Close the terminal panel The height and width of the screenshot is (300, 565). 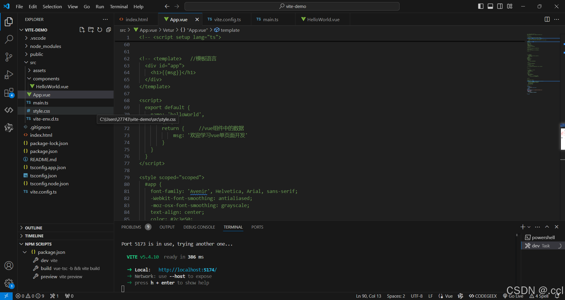click(x=556, y=227)
